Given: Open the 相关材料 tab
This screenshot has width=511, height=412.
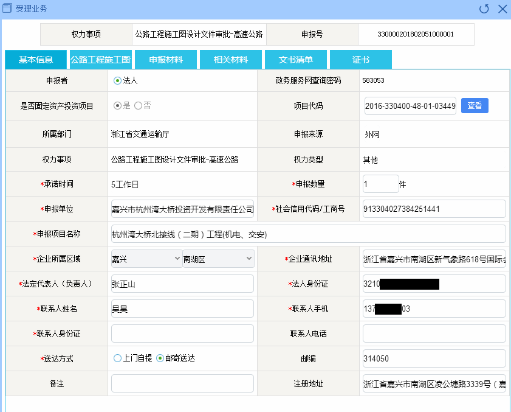Looking at the screenshot, I should [x=231, y=60].
